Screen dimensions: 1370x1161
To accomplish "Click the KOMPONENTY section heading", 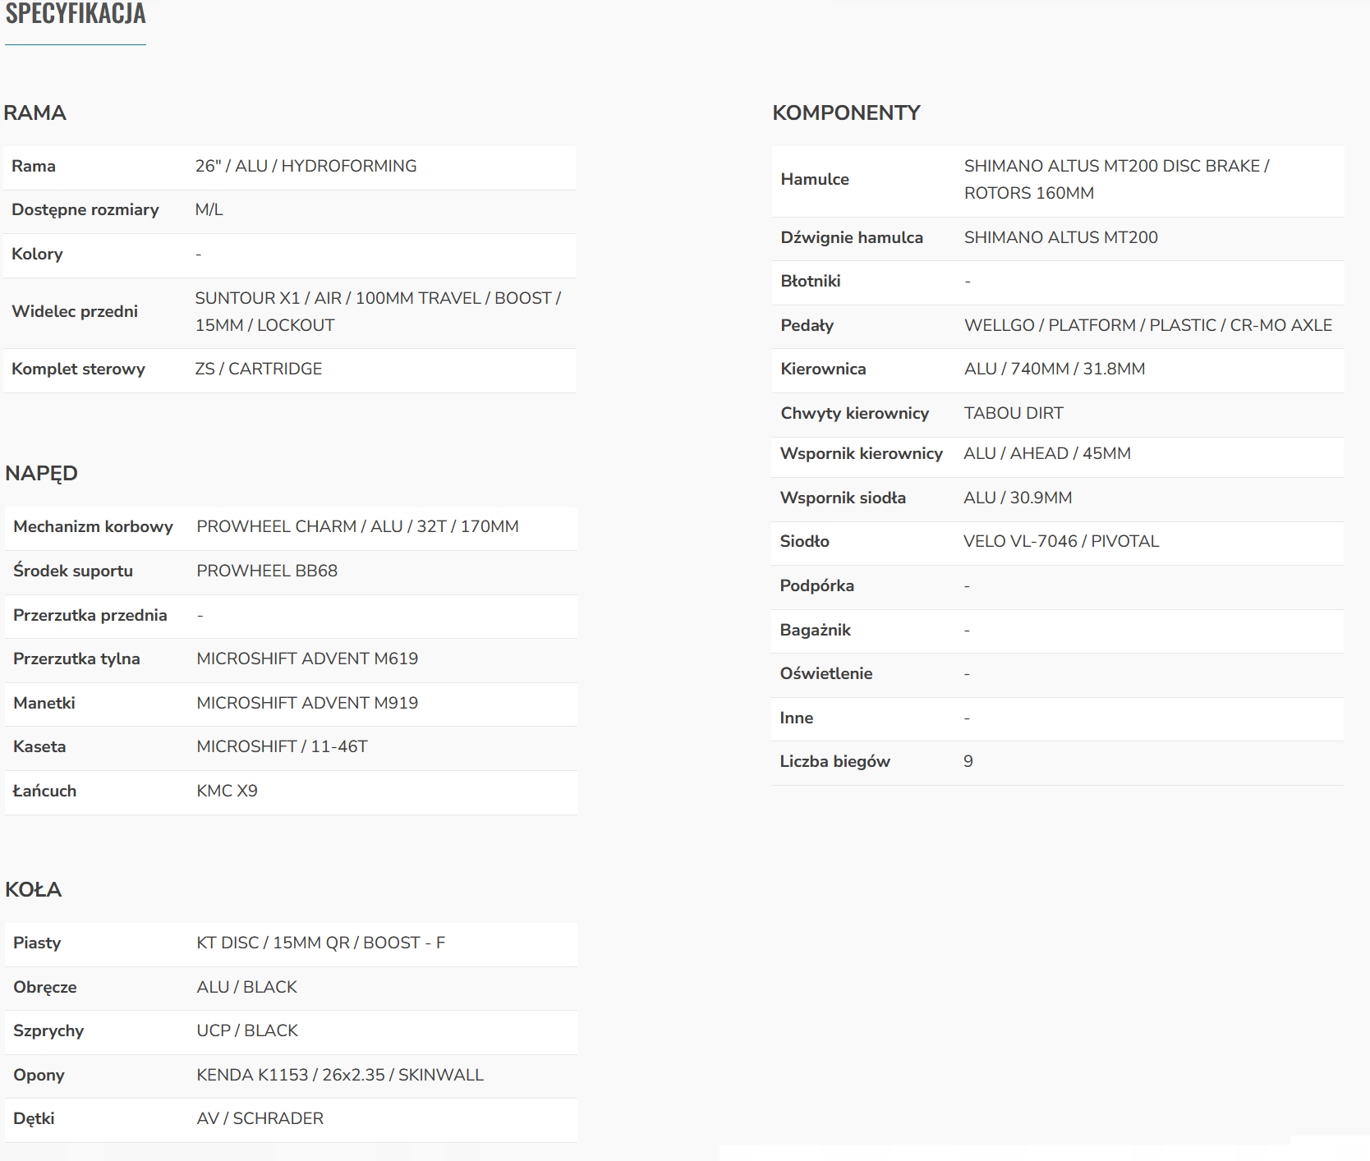I will (846, 112).
